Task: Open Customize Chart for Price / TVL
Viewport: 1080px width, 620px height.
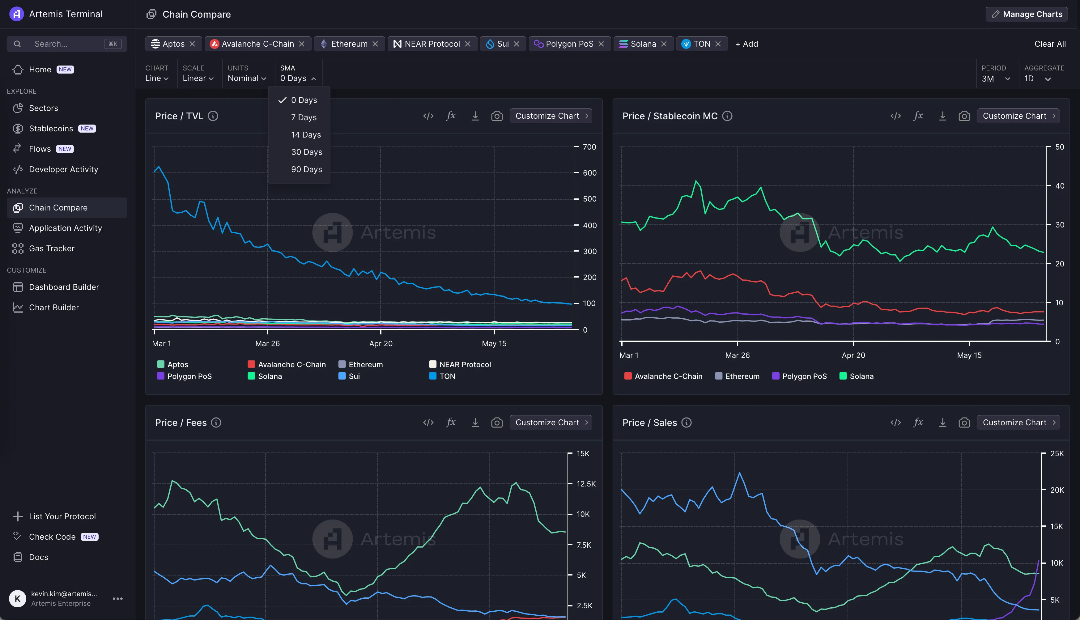Action: pos(551,116)
